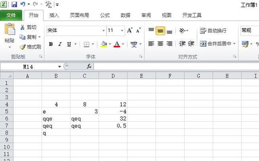The height and width of the screenshot is (161, 259).
Task: Open the 合并后居中 dropdown arrow
Action: coord(234,44)
